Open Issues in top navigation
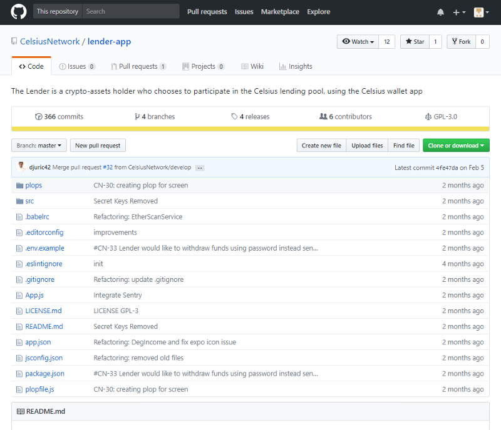Image resolution: width=501 pixels, height=430 pixels. tap(244, 12)
